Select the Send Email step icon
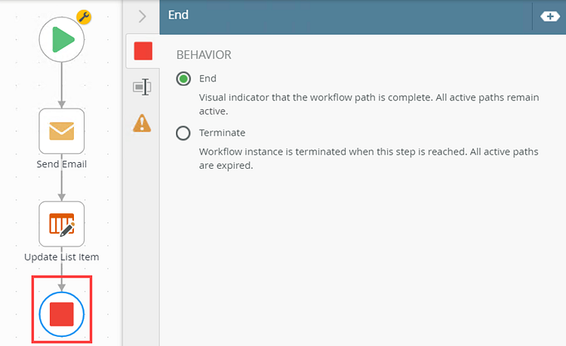The image size is (566, 346). coord(62,131)
